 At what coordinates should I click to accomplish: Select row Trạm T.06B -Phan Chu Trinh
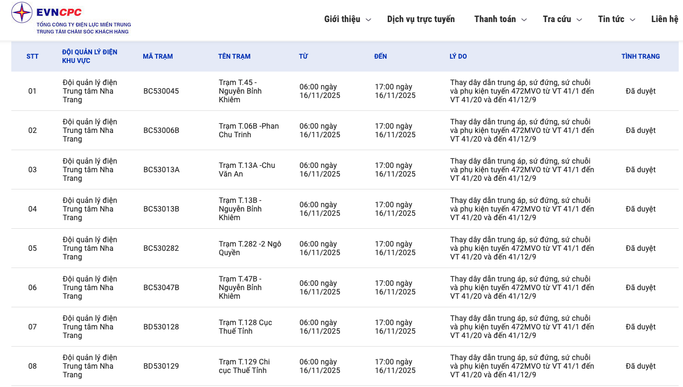tap(249, 130)
